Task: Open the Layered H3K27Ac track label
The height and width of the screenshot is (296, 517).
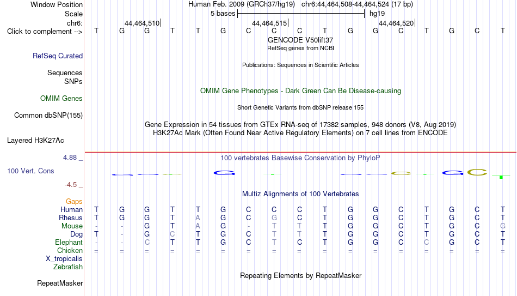Action: click(35, 141)
